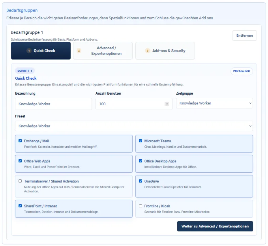The height and width of the screenshot is (246, 268).
Task: Click Weiter zu Advanced / Expertenoptionen
Action: click(x=215, y=226)
